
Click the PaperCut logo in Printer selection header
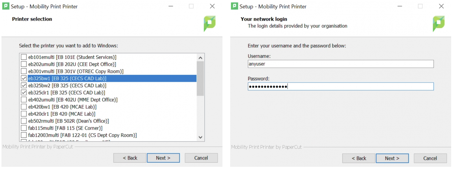[210, 24]
